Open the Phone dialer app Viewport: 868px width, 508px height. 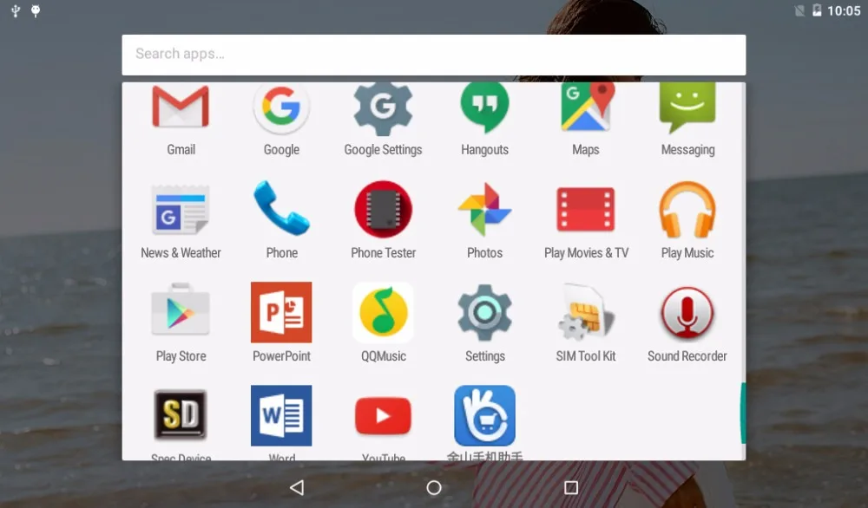click(x=281, y=209)
